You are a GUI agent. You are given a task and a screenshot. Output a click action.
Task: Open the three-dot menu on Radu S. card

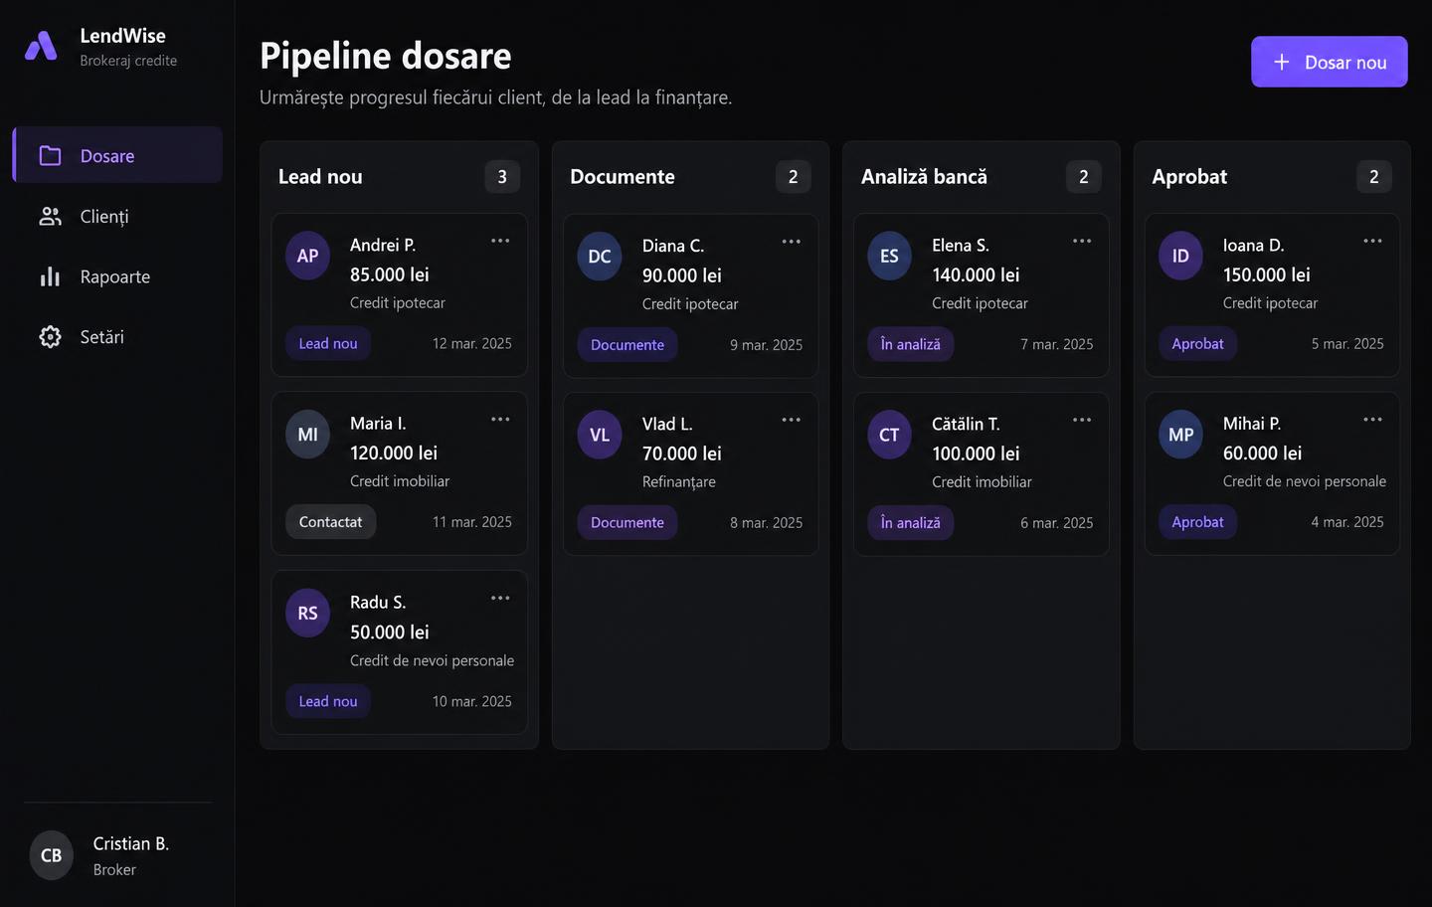pyautogui.click(x=500, y=598)
